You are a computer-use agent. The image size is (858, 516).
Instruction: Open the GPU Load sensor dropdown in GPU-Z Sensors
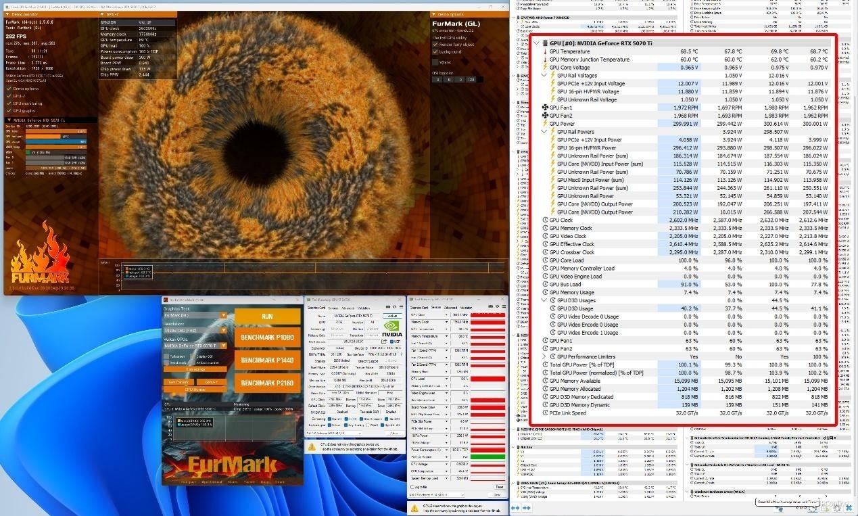pyautogui.click(x=446, y=379)
